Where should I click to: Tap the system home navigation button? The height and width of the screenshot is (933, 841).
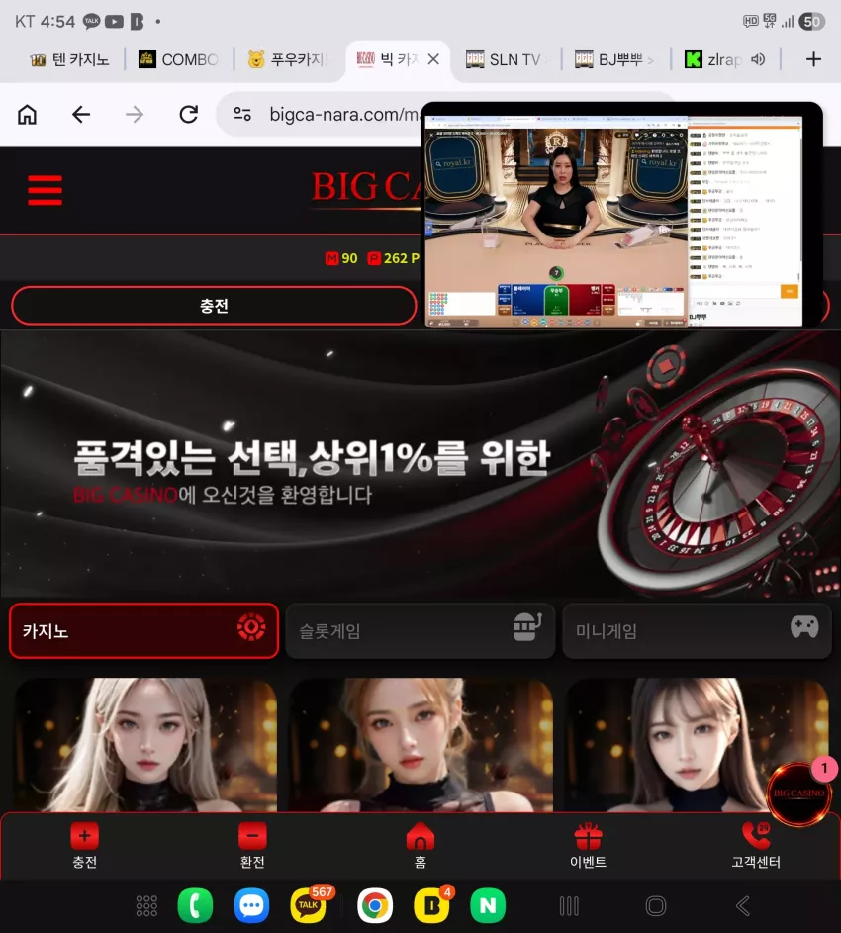click(x=656, y=906)
